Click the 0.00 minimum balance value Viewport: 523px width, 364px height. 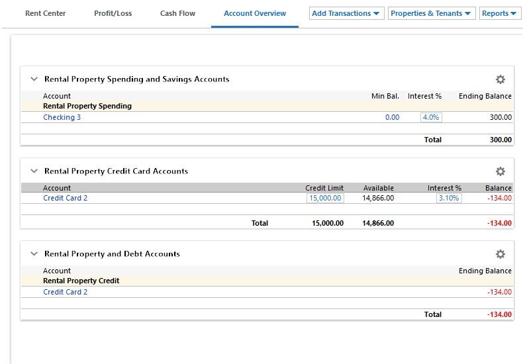(x=392, y=118)
